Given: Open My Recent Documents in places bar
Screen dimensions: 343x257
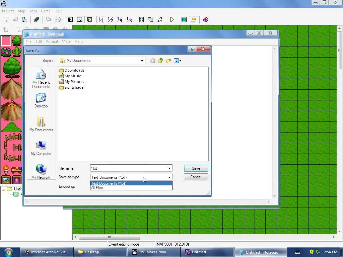Looking at the screenshot, I should [41, 78].
